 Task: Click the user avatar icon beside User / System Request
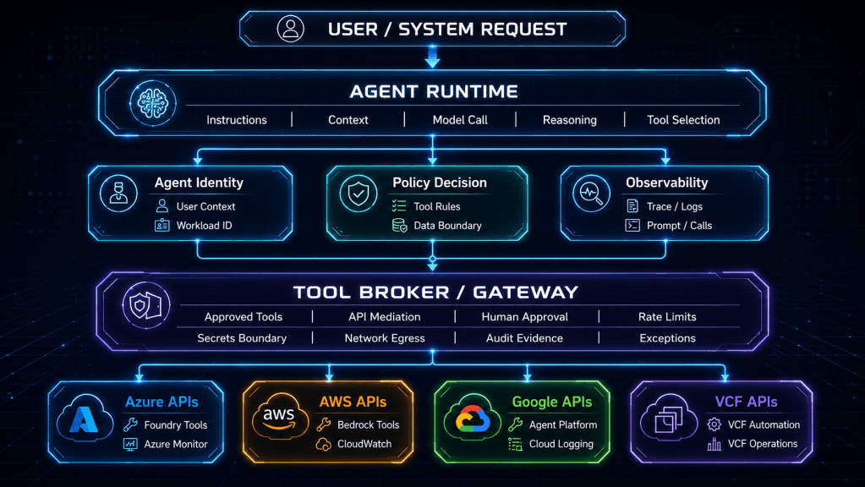point(290,29)
